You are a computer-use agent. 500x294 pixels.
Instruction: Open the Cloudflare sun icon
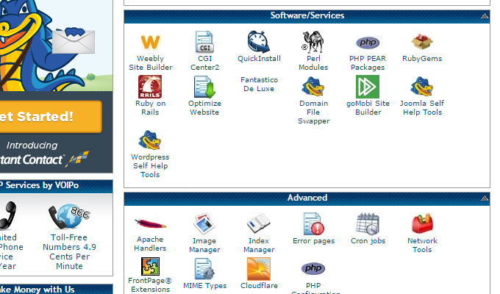click(x=259, y=269)
